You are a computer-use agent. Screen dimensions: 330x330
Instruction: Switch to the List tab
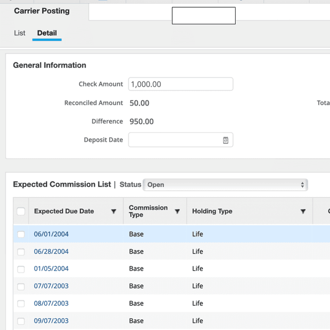(20, 33)
